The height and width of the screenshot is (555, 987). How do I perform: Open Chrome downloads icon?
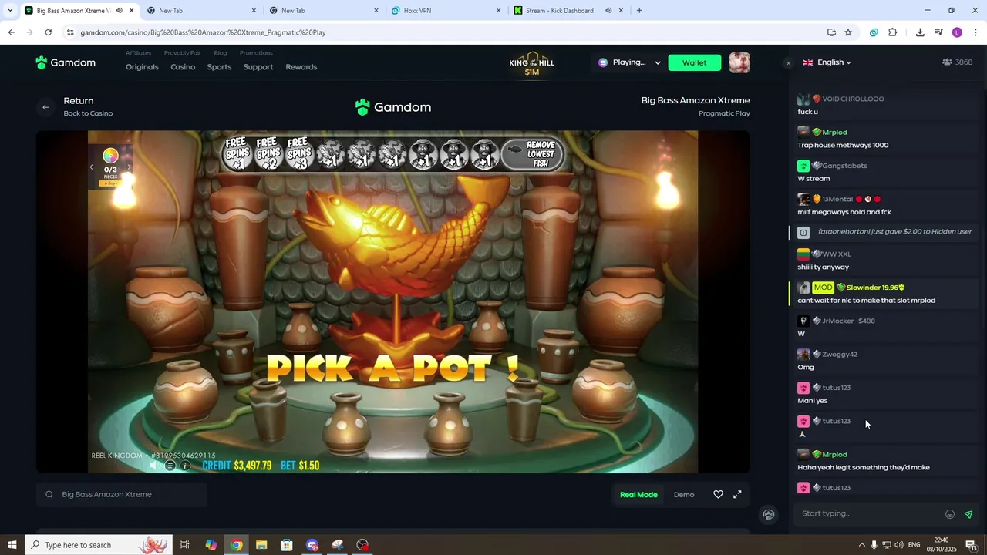click(x=920, y=32)
